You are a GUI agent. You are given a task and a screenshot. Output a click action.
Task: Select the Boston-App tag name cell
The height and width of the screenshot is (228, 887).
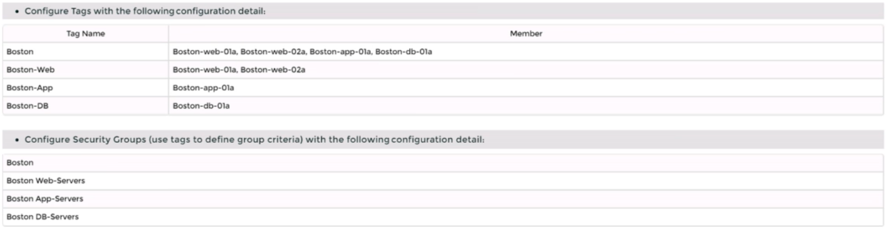(x=85, y=88)
